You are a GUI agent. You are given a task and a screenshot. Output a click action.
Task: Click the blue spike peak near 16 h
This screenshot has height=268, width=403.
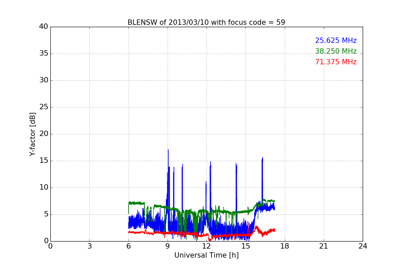[x=262, y=158]
